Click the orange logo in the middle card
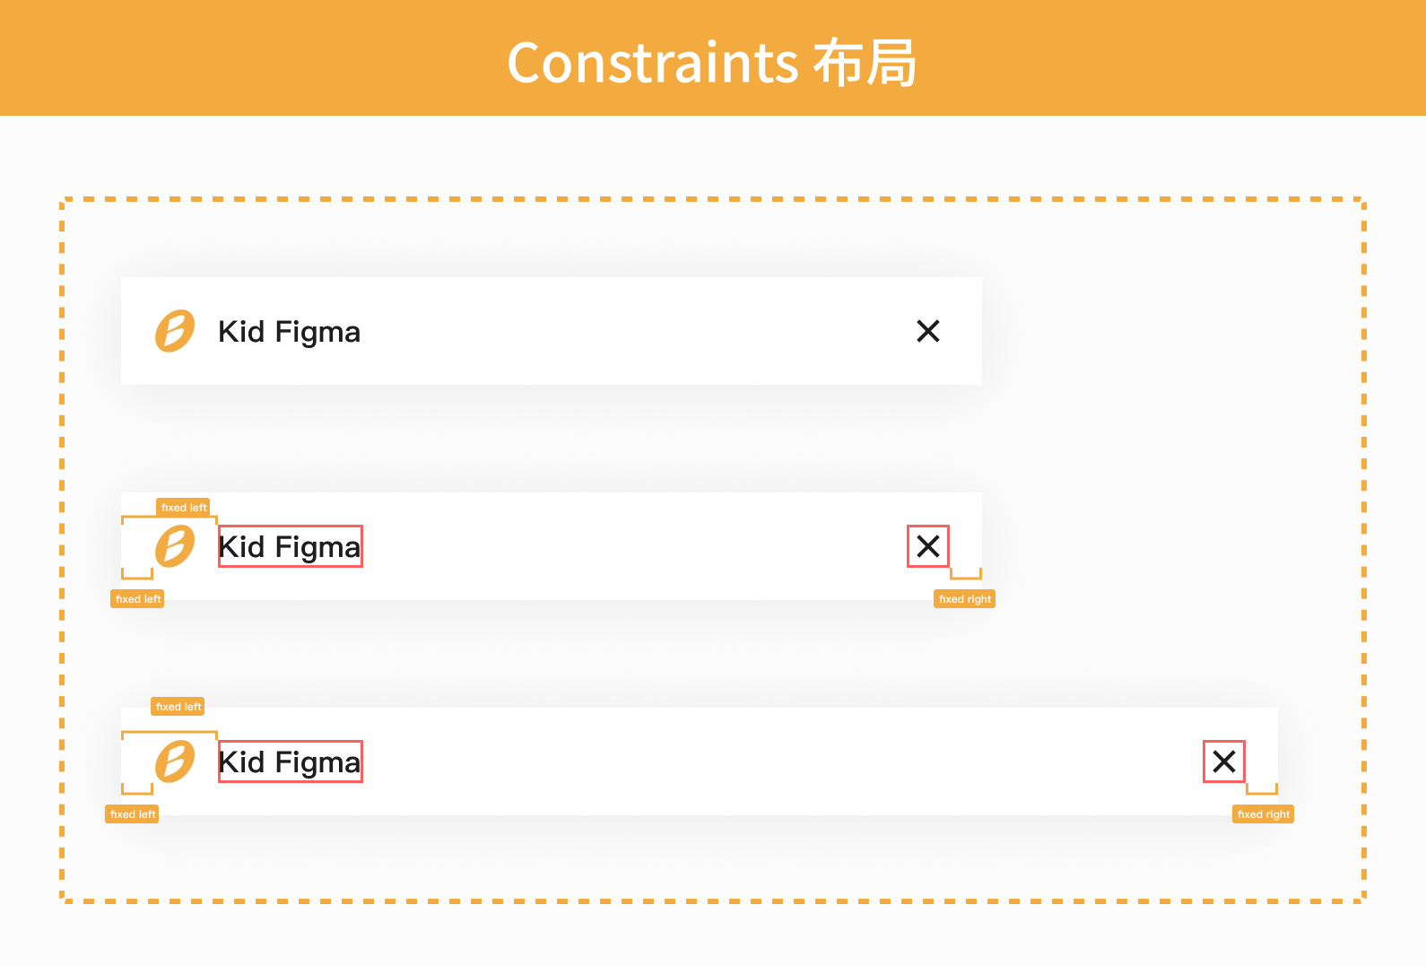 175,546
